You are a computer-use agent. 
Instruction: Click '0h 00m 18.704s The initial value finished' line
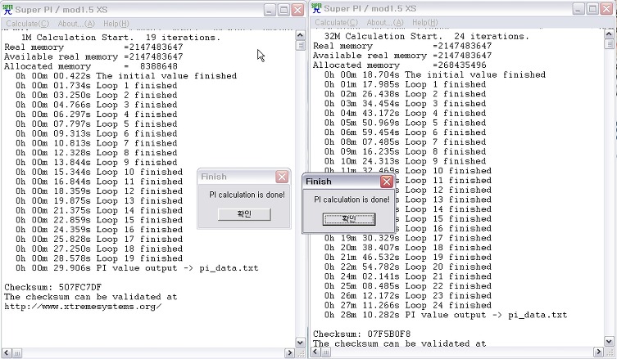click(x=435, y=74)
